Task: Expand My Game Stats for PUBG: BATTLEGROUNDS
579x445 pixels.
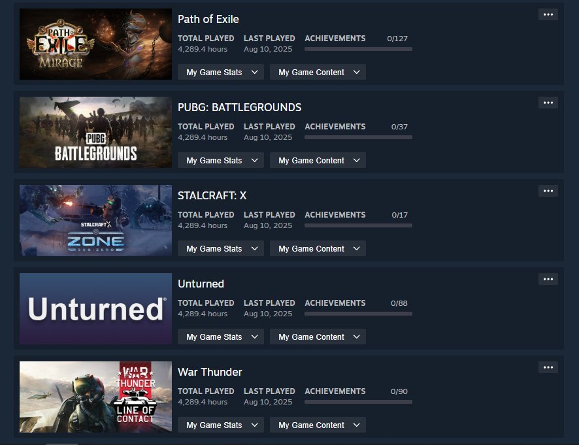Action: pos(221,160)
